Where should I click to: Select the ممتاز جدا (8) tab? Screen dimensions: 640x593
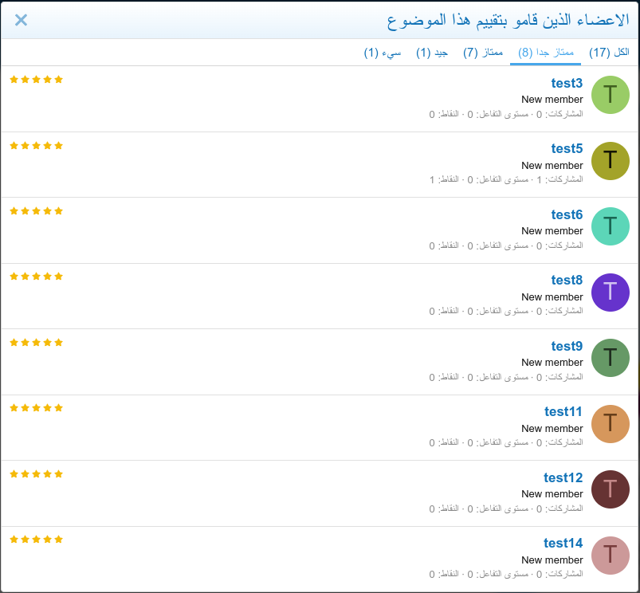pos(546,53)
